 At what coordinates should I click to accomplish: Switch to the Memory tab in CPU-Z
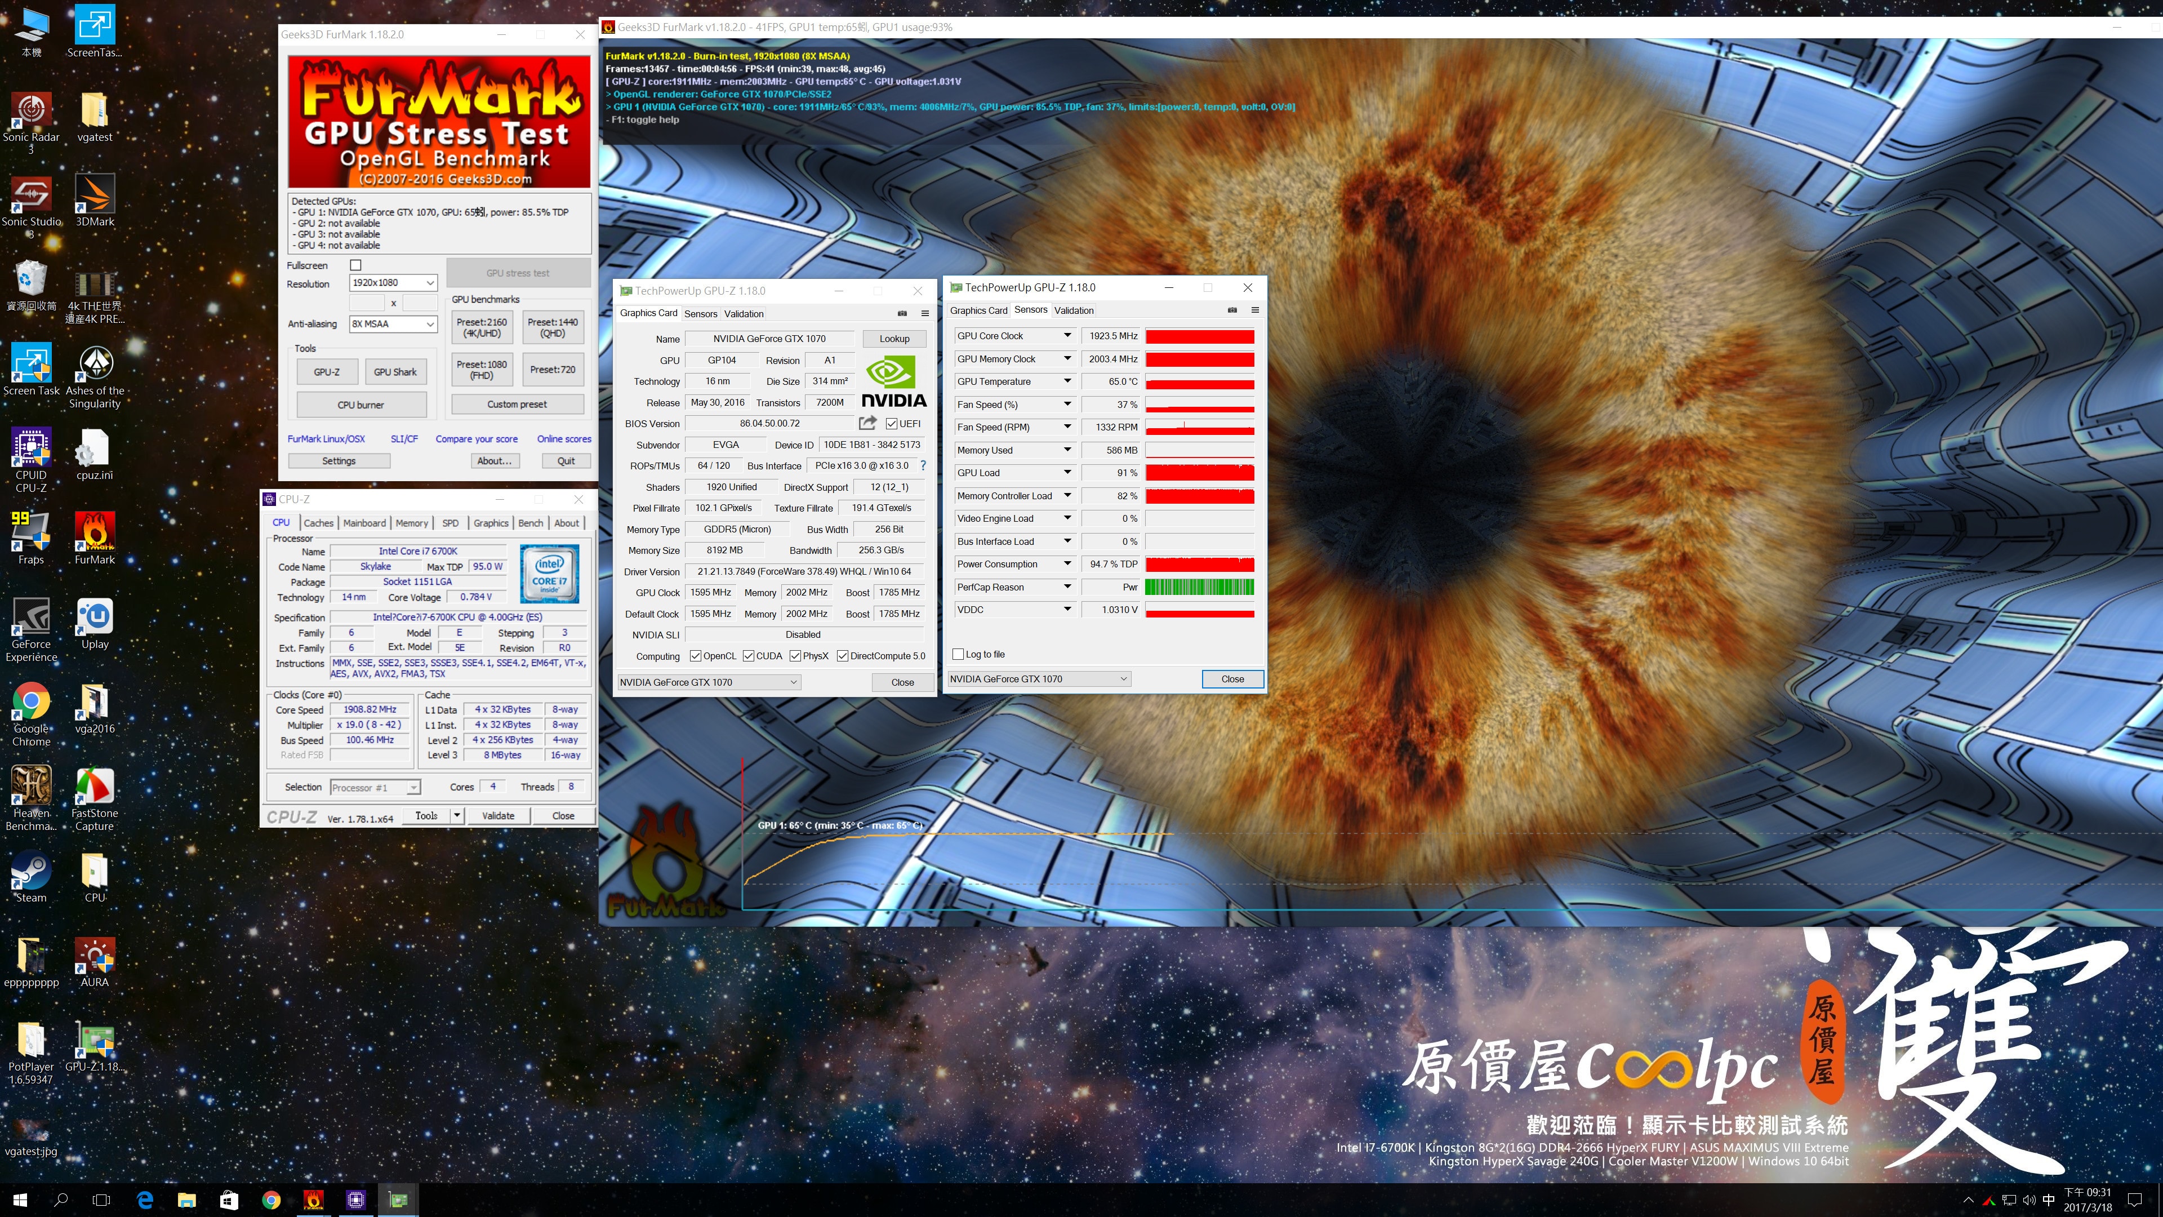411,522
